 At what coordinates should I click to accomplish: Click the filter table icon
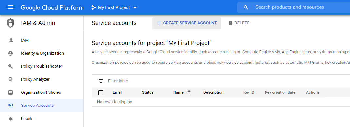[x=101, y=81]
